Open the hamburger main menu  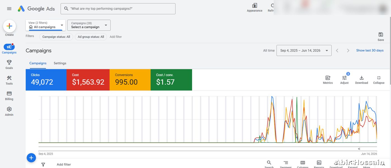coord(9,9)
